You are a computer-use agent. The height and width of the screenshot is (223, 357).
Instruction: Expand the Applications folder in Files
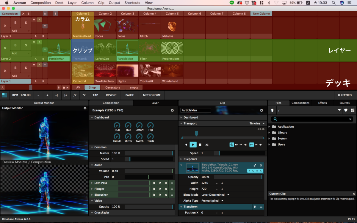[x=270, y=127]
